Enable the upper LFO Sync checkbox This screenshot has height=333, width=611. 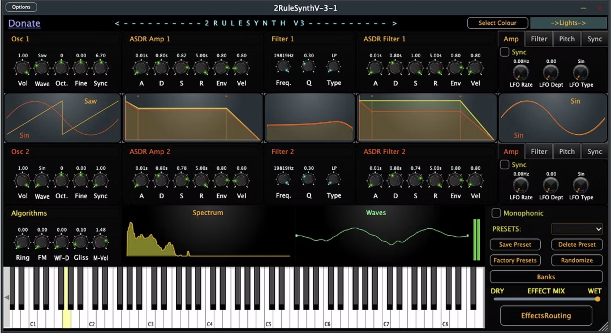point(505,52)
